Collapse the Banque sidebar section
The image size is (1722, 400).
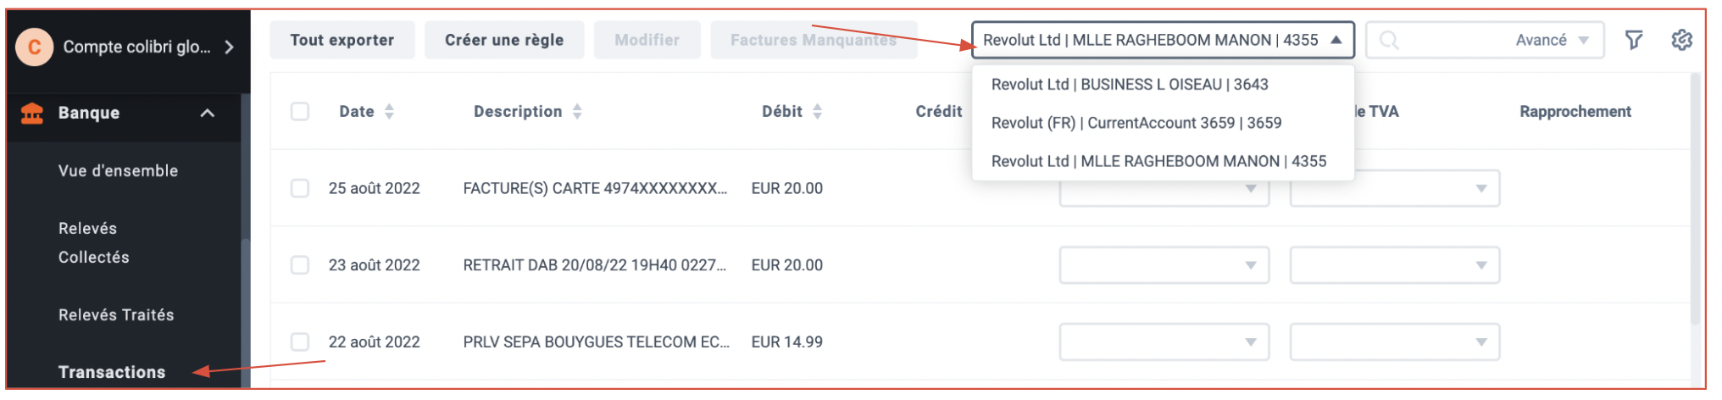point(207,113)
